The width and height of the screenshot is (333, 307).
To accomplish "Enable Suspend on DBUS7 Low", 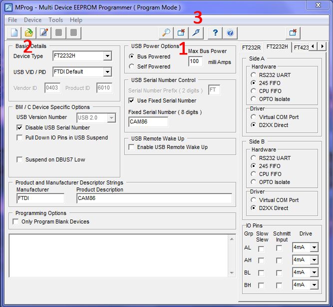I will [19, 159].
